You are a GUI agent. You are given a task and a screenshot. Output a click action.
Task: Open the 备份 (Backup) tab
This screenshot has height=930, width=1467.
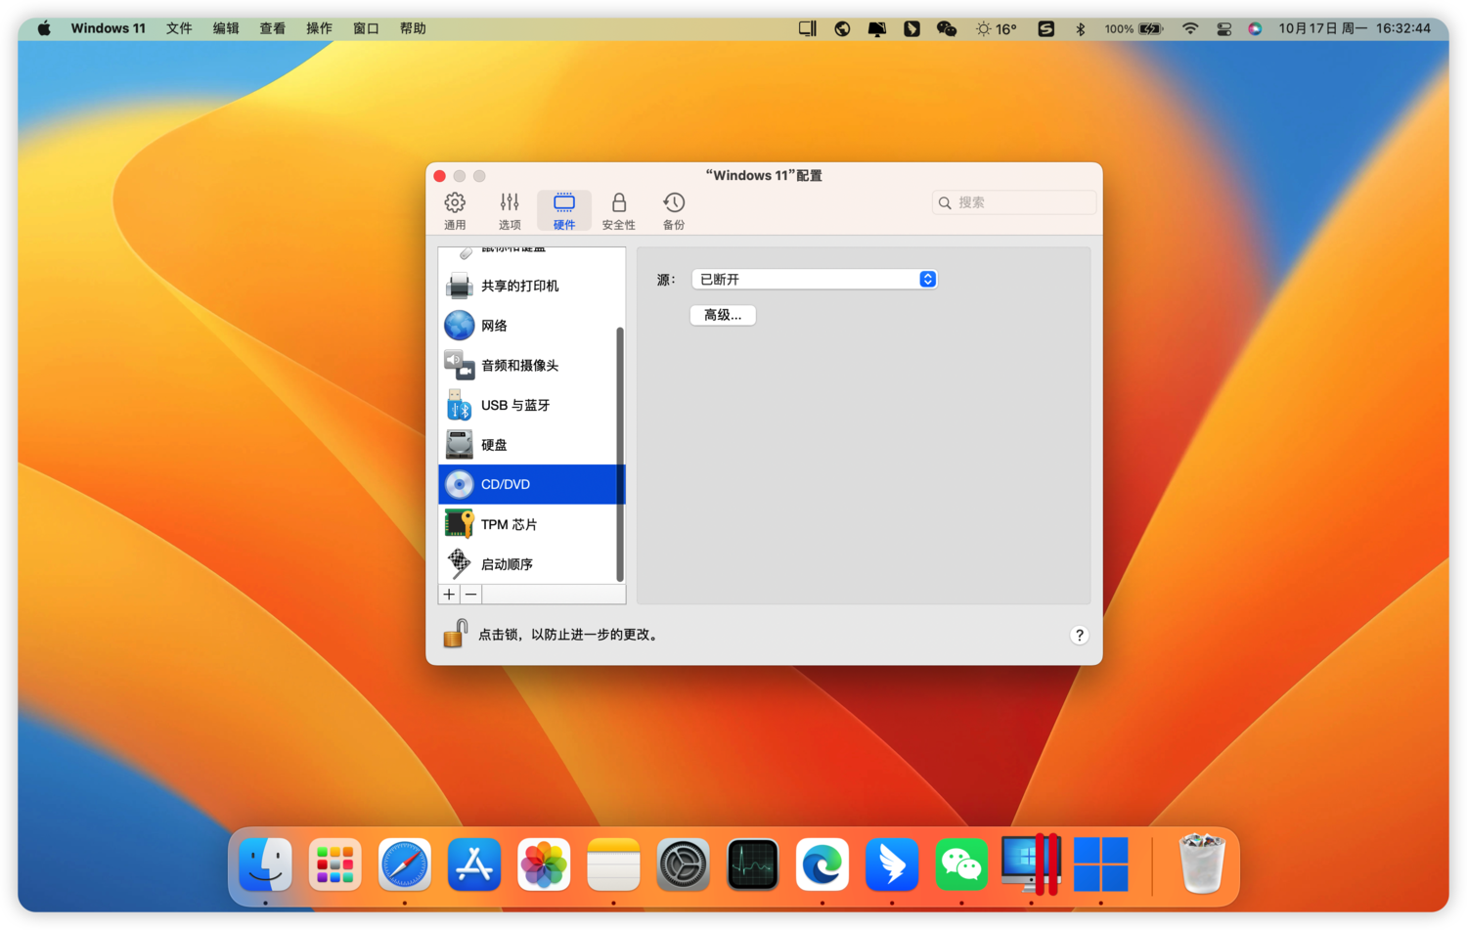coord(674,210)
